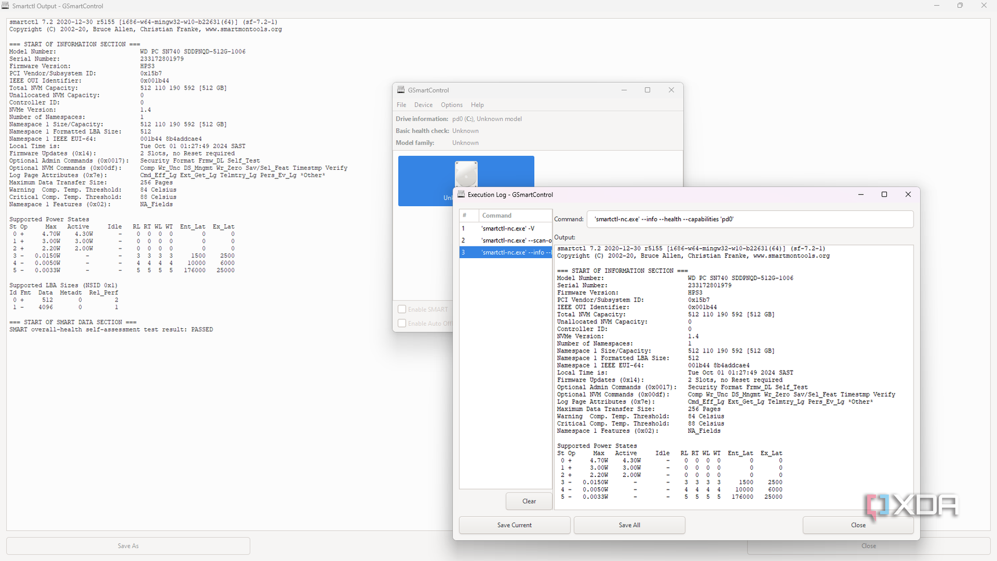
Task: Clear the execution log list
Action: coord(529,501)
